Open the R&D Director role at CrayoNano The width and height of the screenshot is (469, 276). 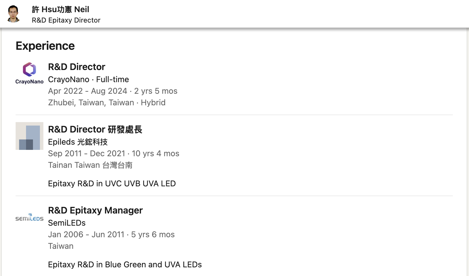click(77, 67)
